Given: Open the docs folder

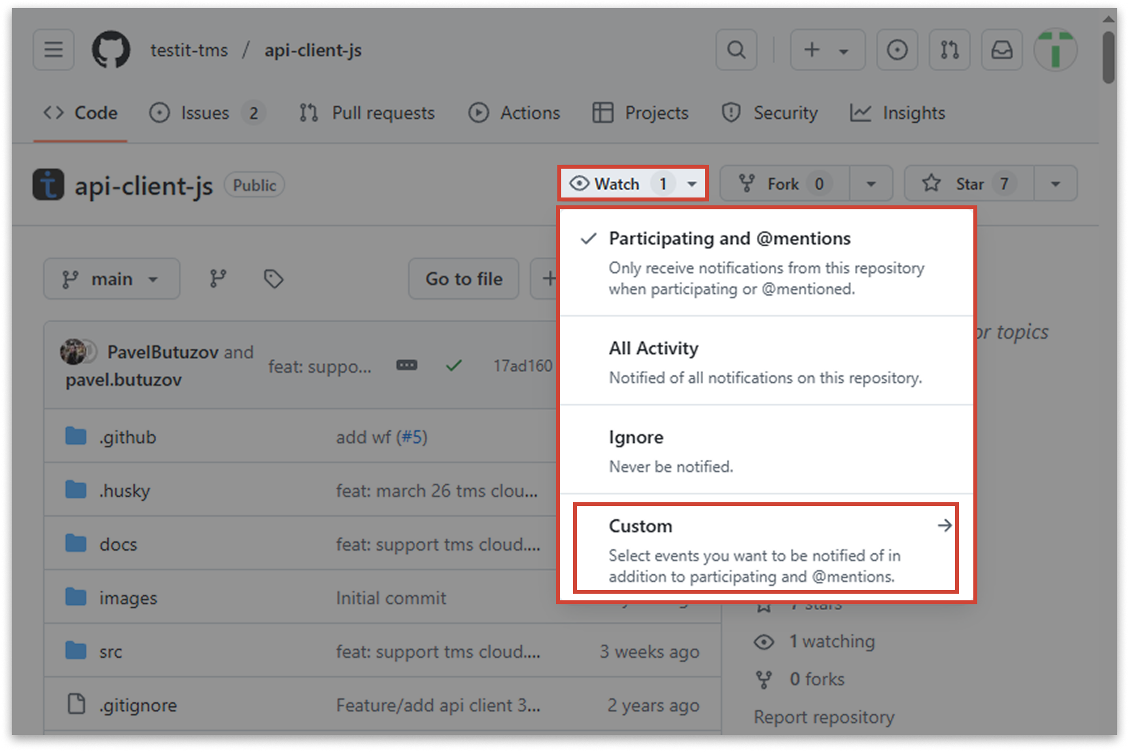Looking at the screenshot, I should point(118,544).
